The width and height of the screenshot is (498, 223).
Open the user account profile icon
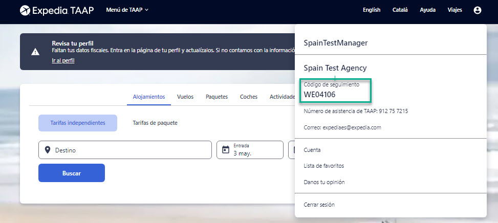tap(478, 10)
